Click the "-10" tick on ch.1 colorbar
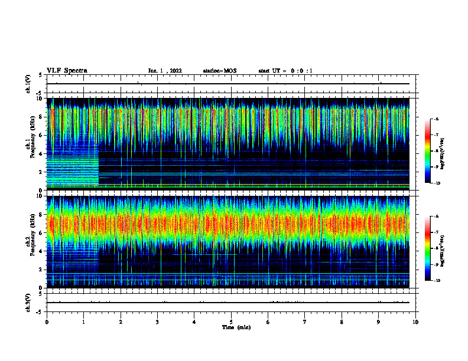The width and height of the screenshot is (468, 361). 437,183
